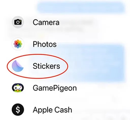130x120 pixels.
Task: Select the Apple Cash text label
Action: pyautogui.click(x=53, y=110)
